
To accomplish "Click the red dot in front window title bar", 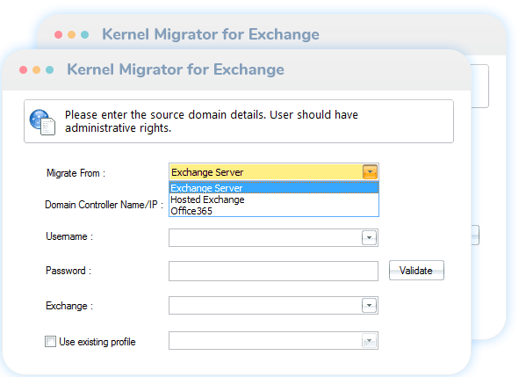I will click(23, 69).
